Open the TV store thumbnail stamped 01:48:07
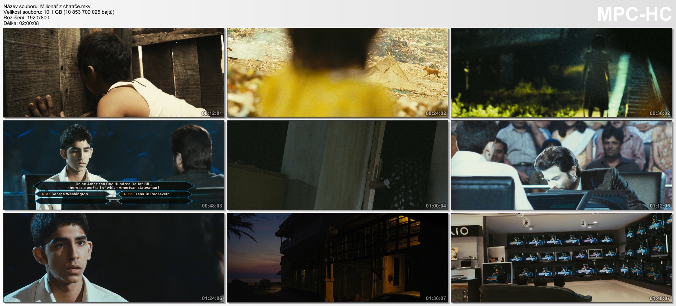 (562, 258)
